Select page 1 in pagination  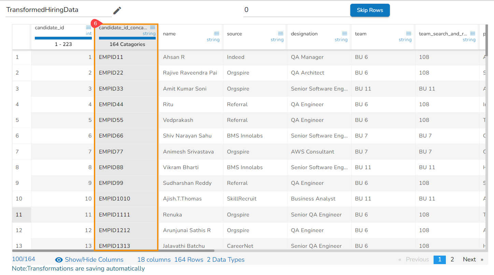point(439,259)
